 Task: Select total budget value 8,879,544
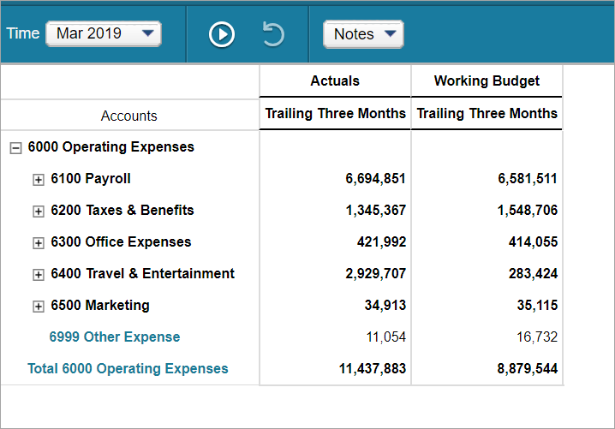coord(527,368)
